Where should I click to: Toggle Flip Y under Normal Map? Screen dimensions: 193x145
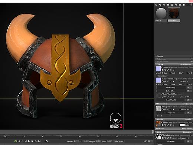[181, 73]
